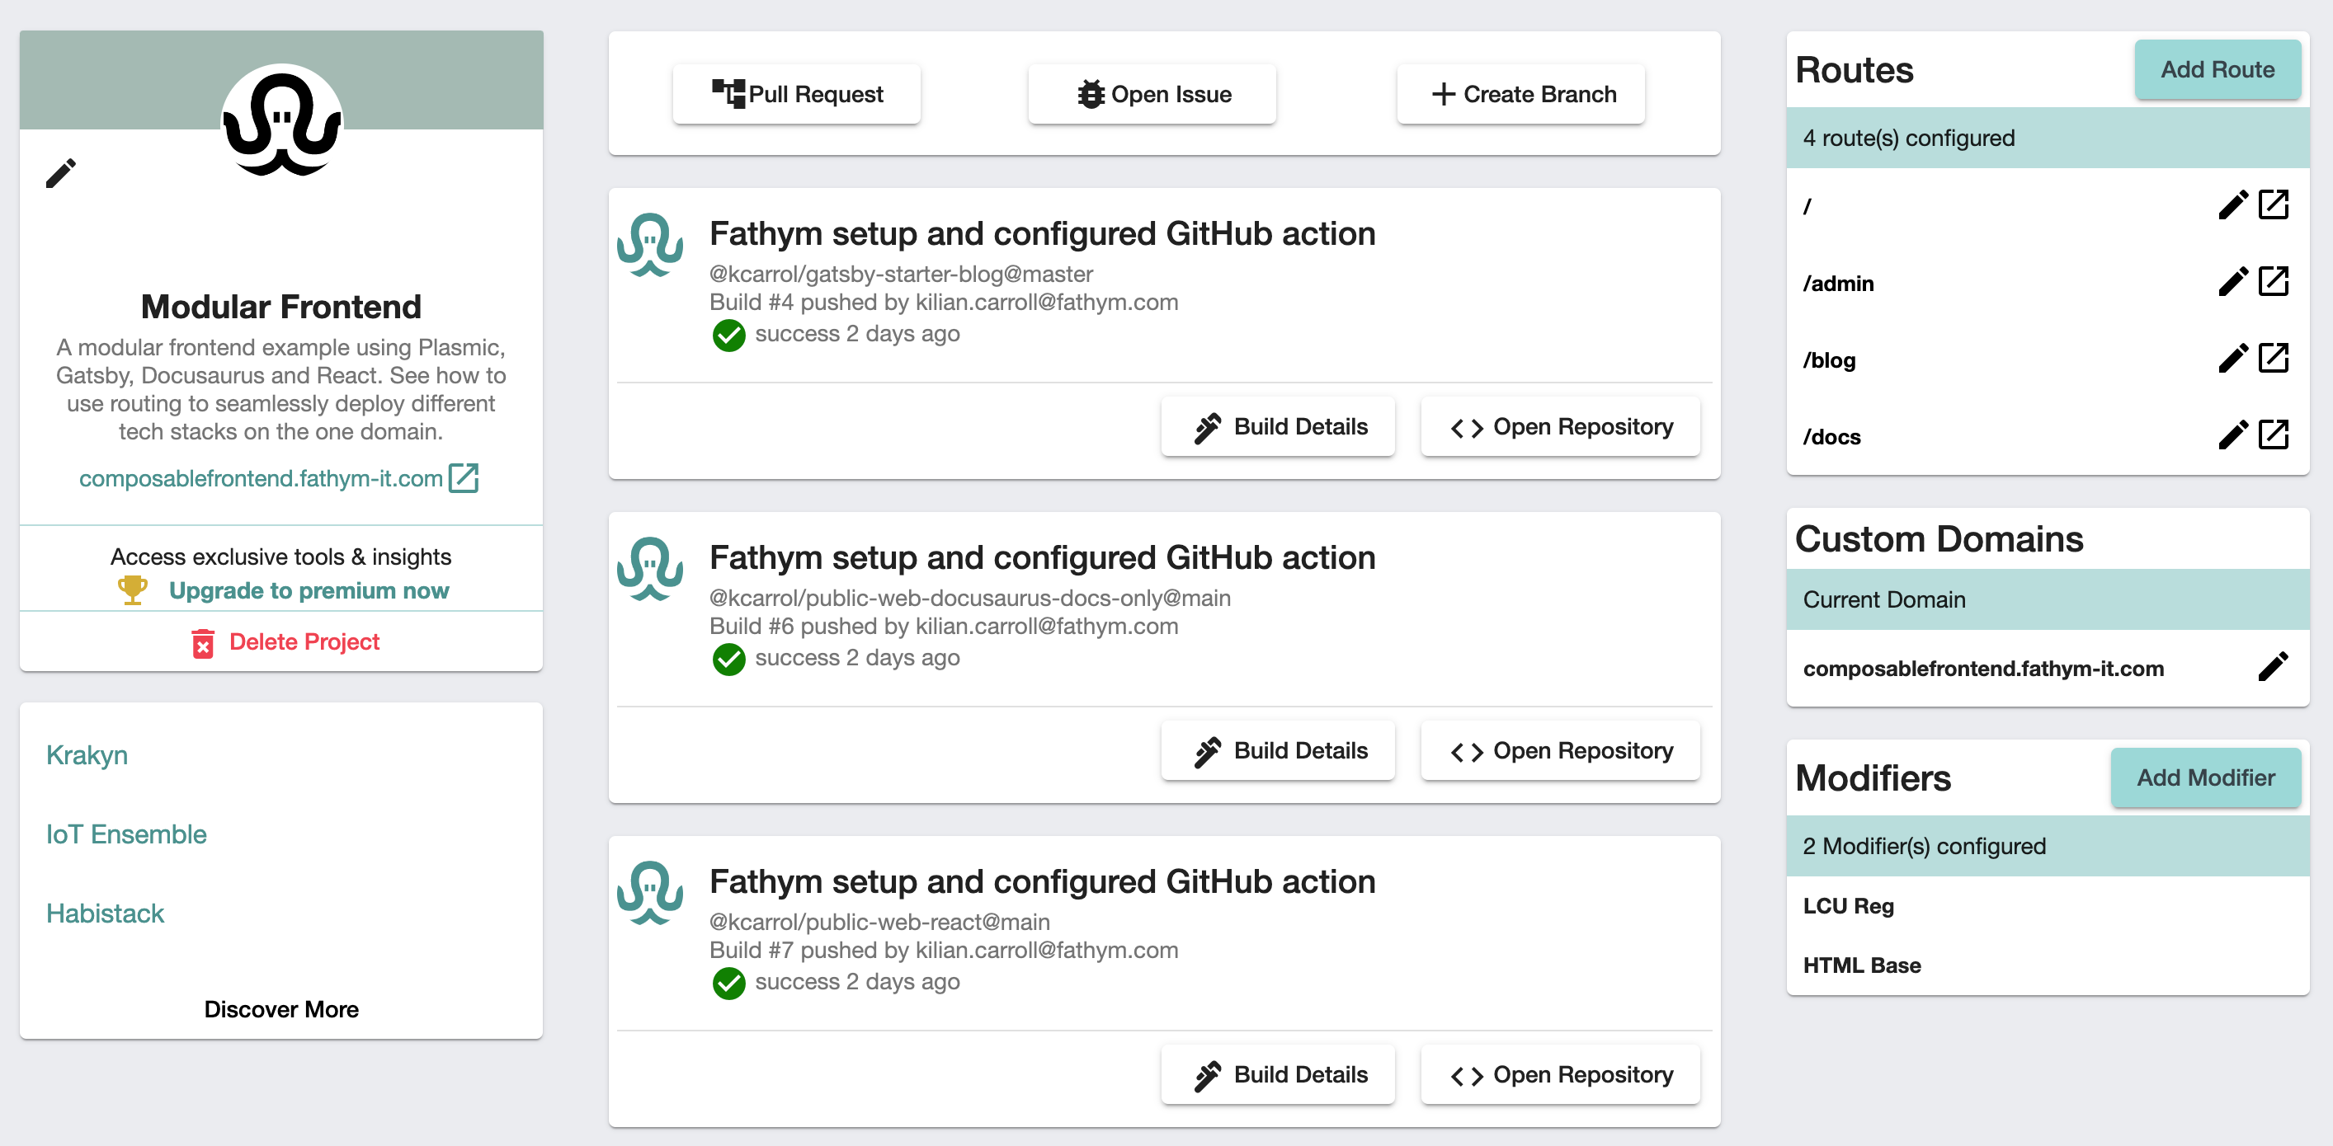The image size is (2333, 1146).
Task: Edit the /docs route pencil icon
Action: pyautogui.click(x=2232, y=435)
